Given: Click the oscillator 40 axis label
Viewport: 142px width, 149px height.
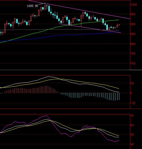Looking at the screenshot, I should [132, 144].
